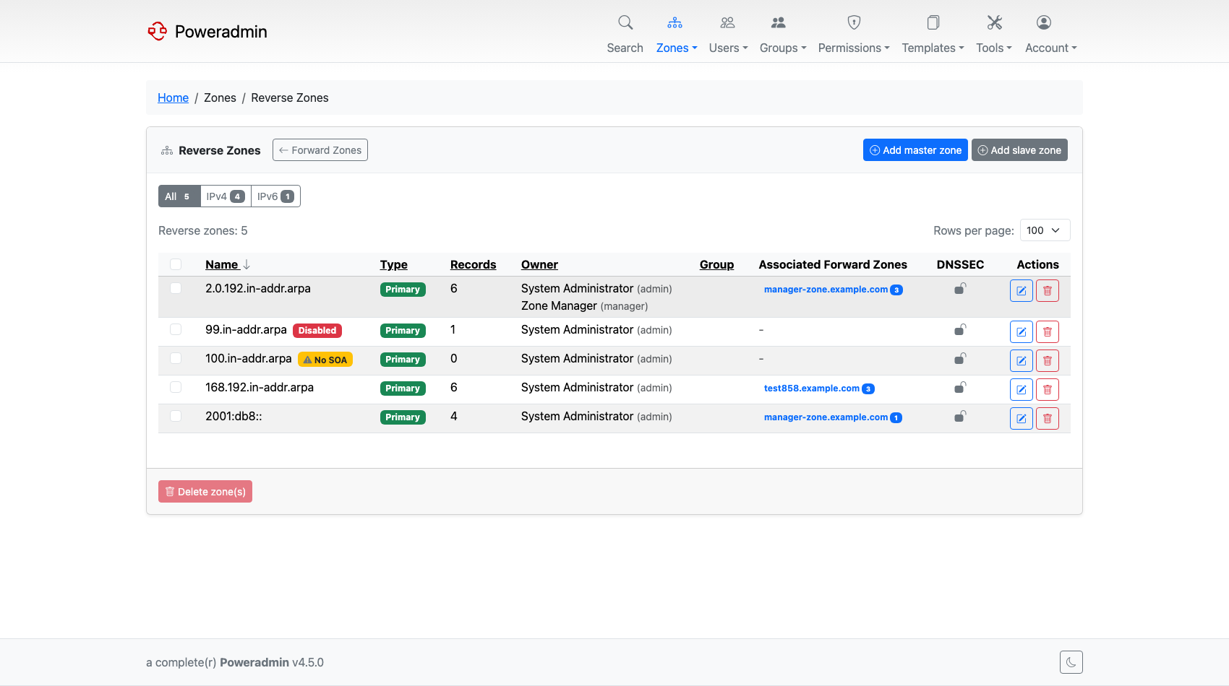
Task: Edit the 168.192.in-addr.arpa zone
Action: click(x=1022, y=390)
